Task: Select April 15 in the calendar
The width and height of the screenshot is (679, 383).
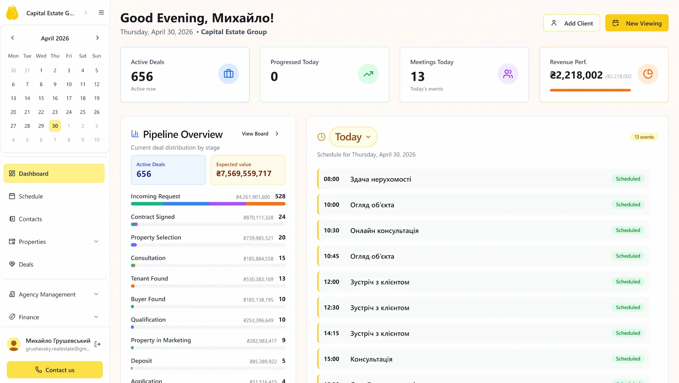Action: point(41,98)
